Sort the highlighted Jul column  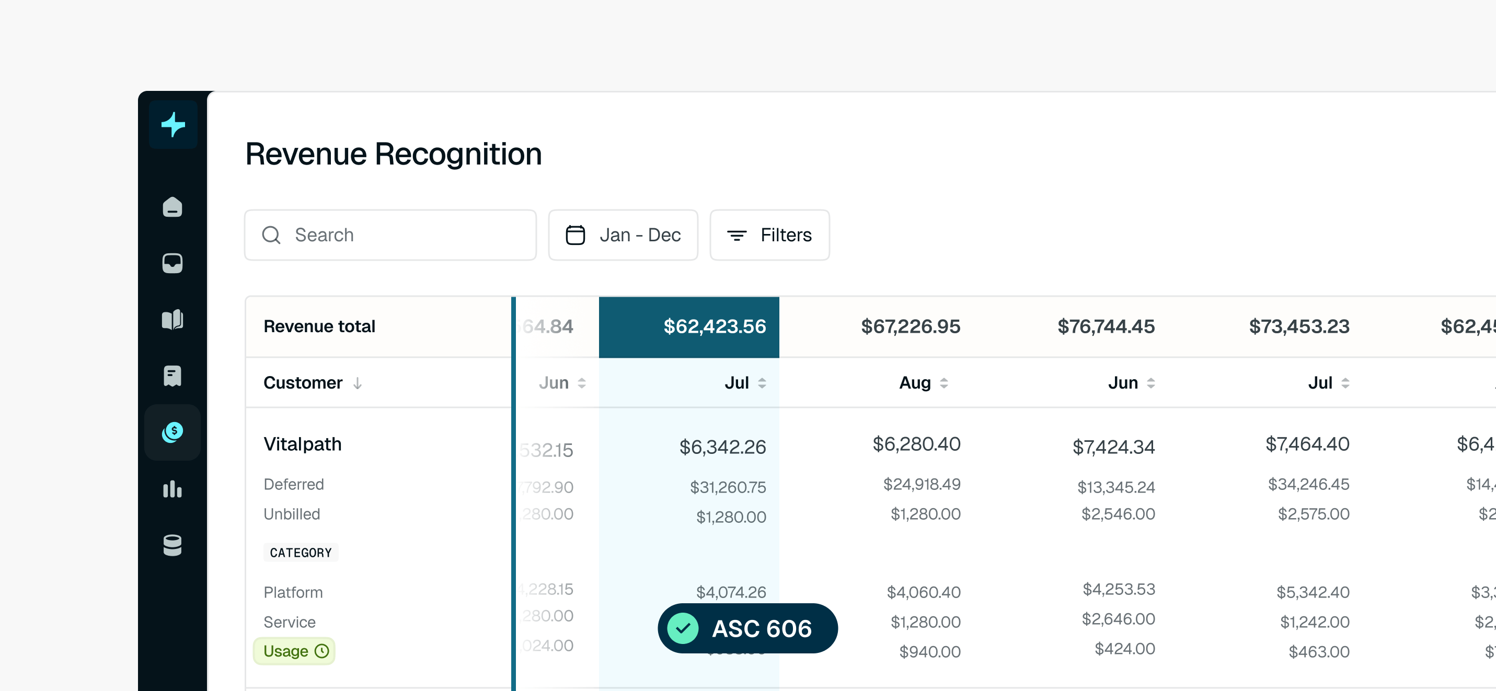(x=762, y=383)
